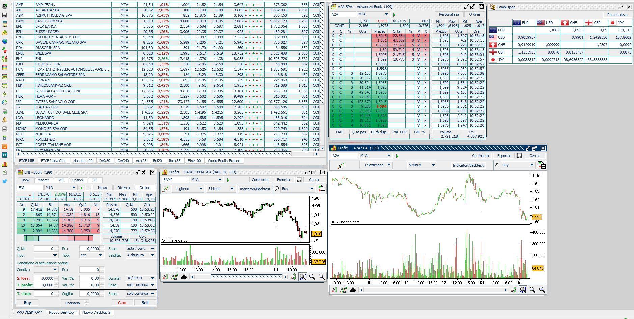Open the pie chart icon in left sidebar

(5, 103)
